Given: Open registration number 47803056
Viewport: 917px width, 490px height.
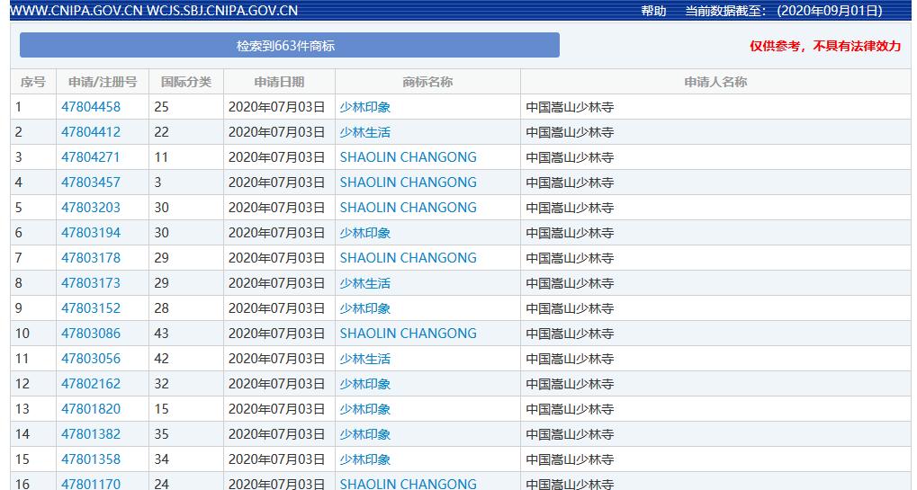Looking at the screenshot, I should (x=91, y=358).
